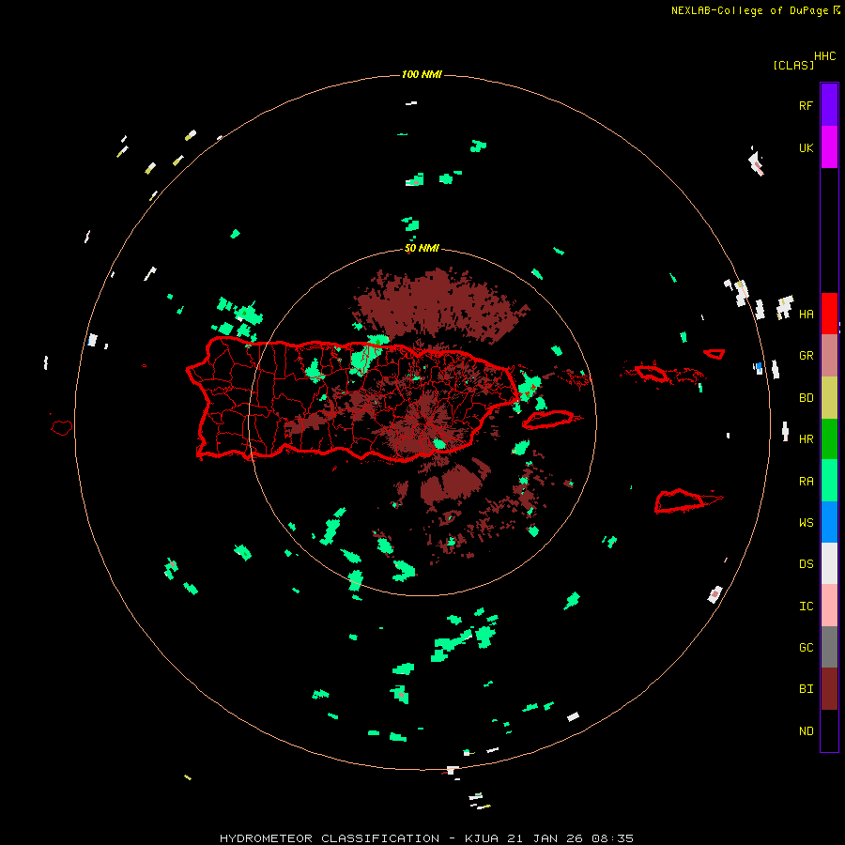This screenshot has width=845, height=845.
Task: Click the HA red legend swatch
Action: click(829, 314)
